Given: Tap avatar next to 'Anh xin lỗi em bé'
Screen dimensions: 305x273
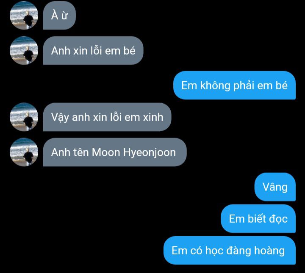Looking at the screenshot, I should pyautogui.click(x=24, y=50).
